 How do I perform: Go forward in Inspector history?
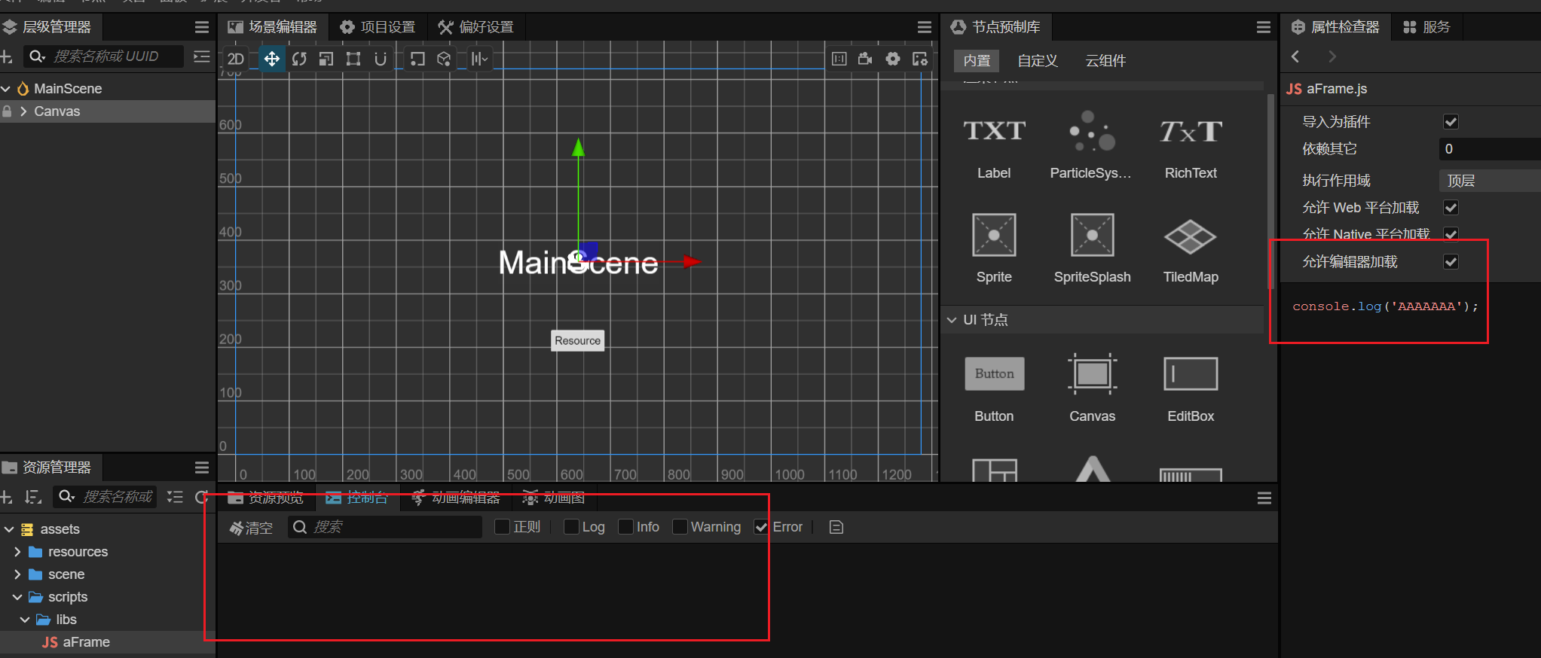pos(1332,56)
